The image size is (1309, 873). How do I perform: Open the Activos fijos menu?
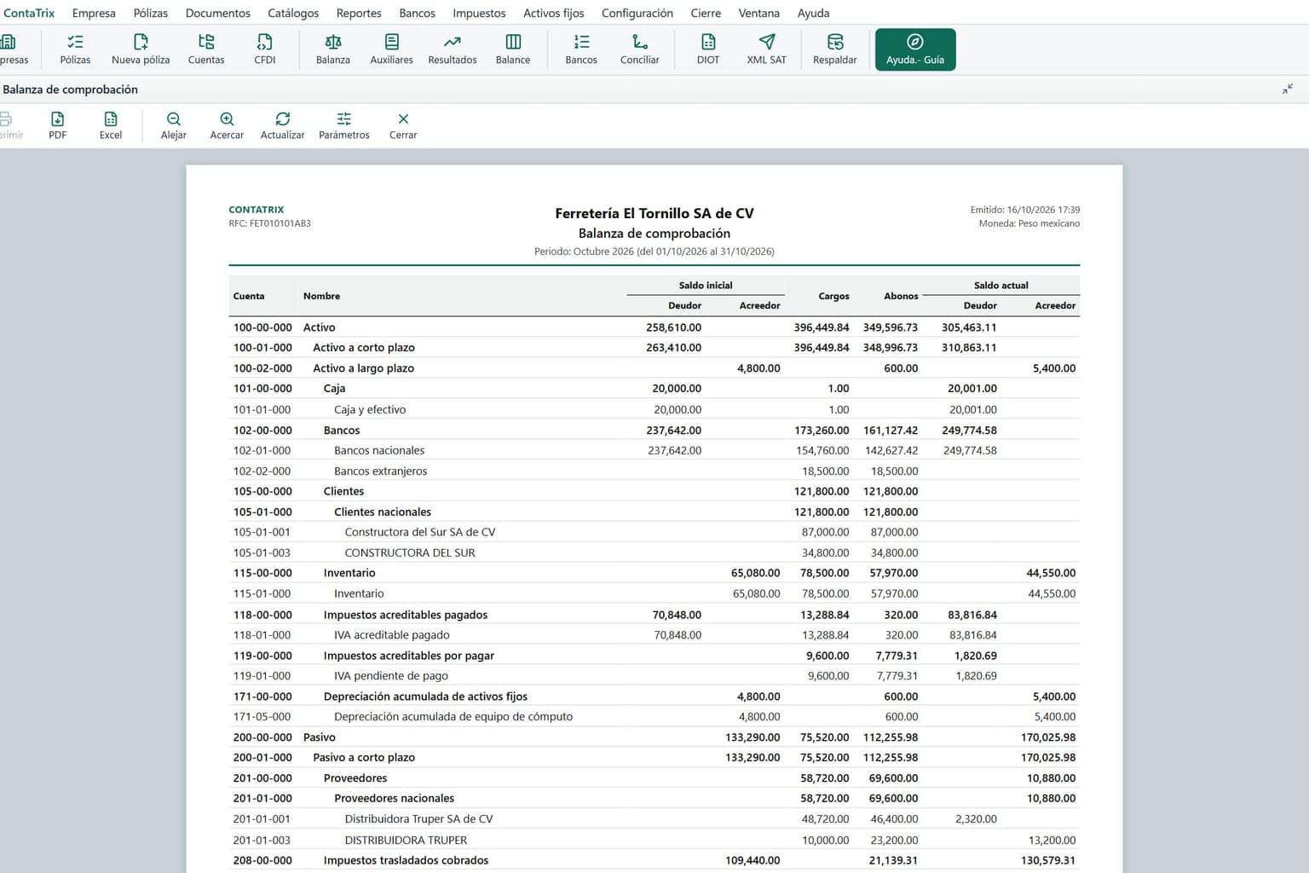pos(554,13)
